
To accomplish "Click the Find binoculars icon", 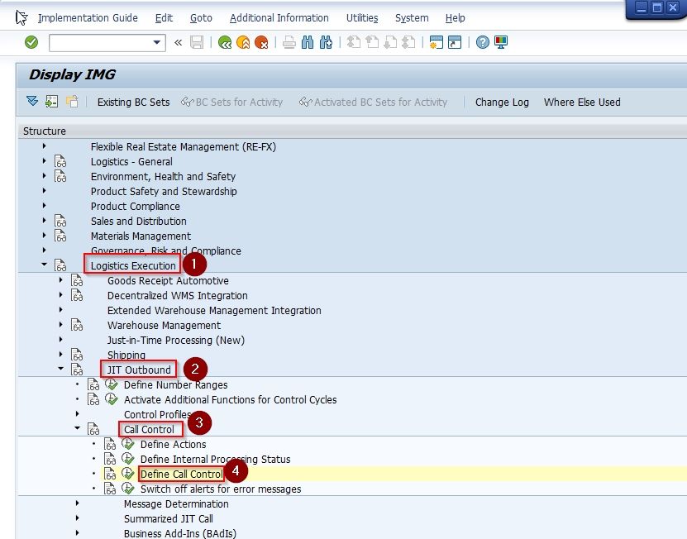I will click(308, 42).
